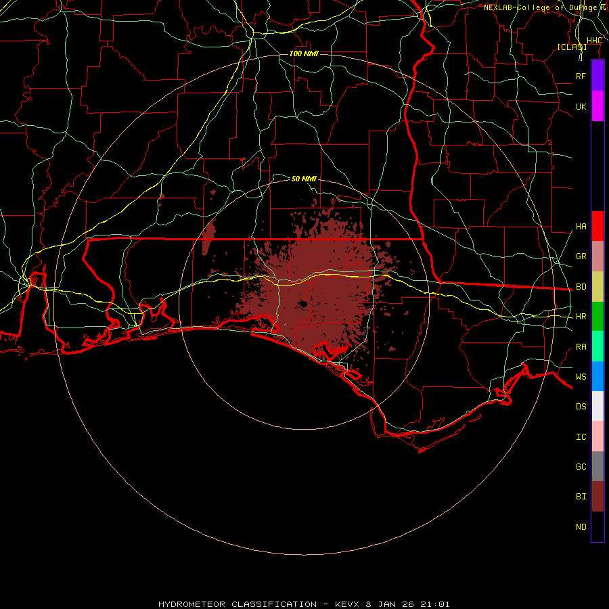Viewport: 609px width, 609px height.
Task: Select the IC light-pink legend swatch
Action: click(x=597, y=436)
